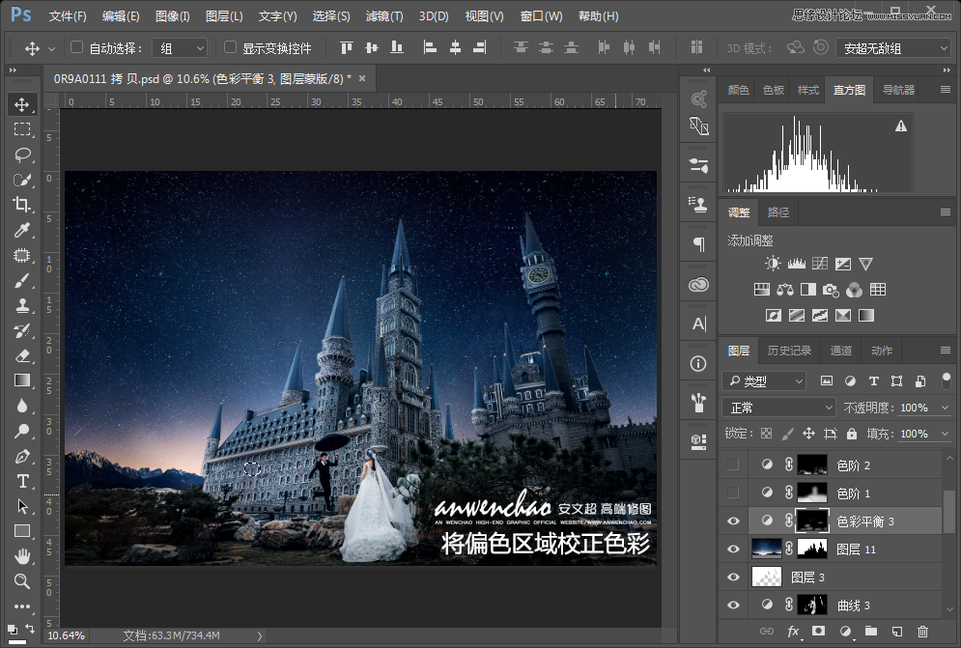Image resolution: width=961 pixels, height=648 pixels.
Task: Expand the status bar info arrow
Action: click(x=260, y=636)
